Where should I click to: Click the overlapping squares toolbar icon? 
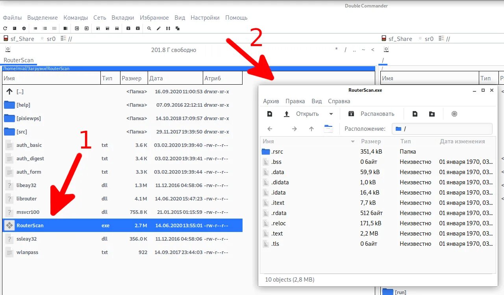178,28
